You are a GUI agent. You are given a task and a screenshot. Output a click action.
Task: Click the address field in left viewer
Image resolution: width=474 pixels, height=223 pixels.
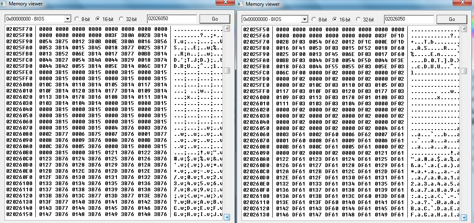coord(172,19)
